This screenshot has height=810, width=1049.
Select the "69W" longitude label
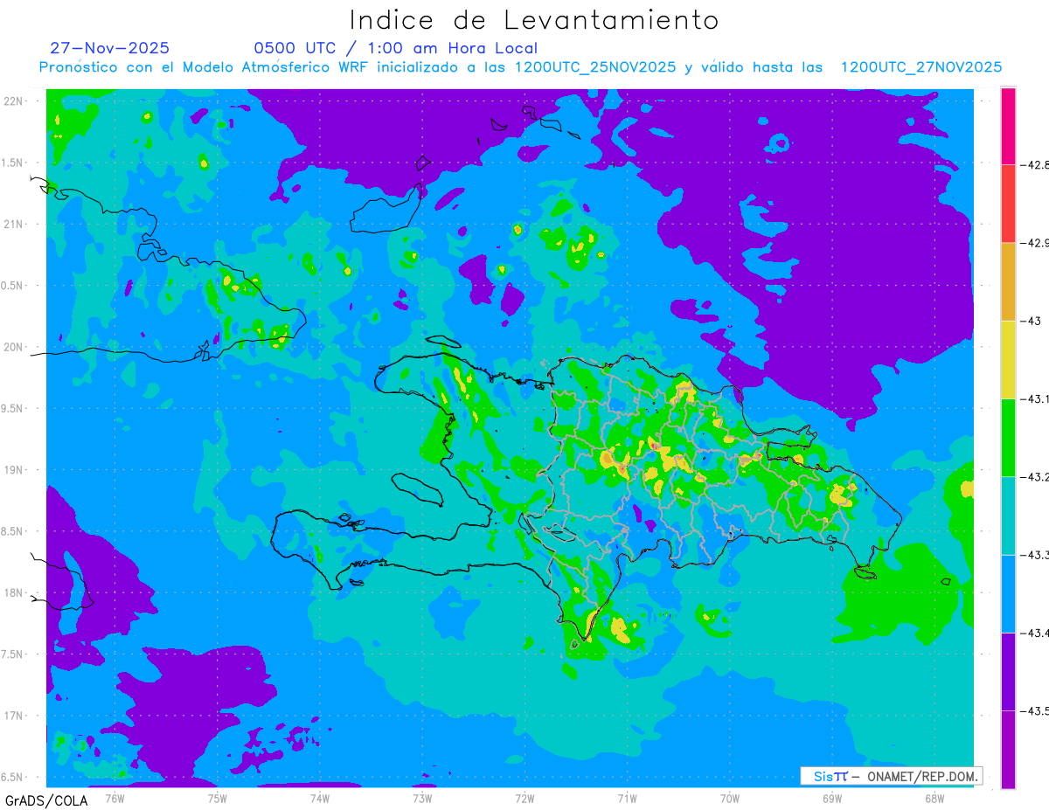point(832,799)
